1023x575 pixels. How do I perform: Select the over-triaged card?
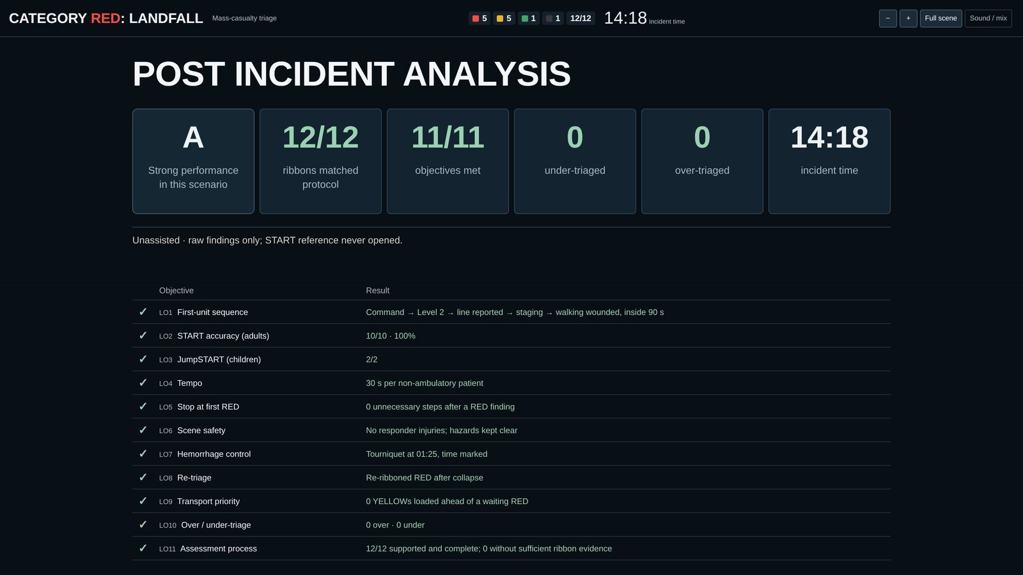click(x=702, y=161)
